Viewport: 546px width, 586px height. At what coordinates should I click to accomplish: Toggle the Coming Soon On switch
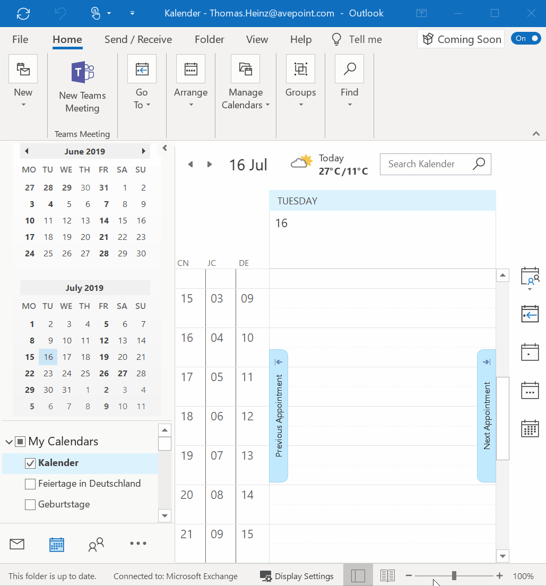pyautogui.click(x=526, y=39)
